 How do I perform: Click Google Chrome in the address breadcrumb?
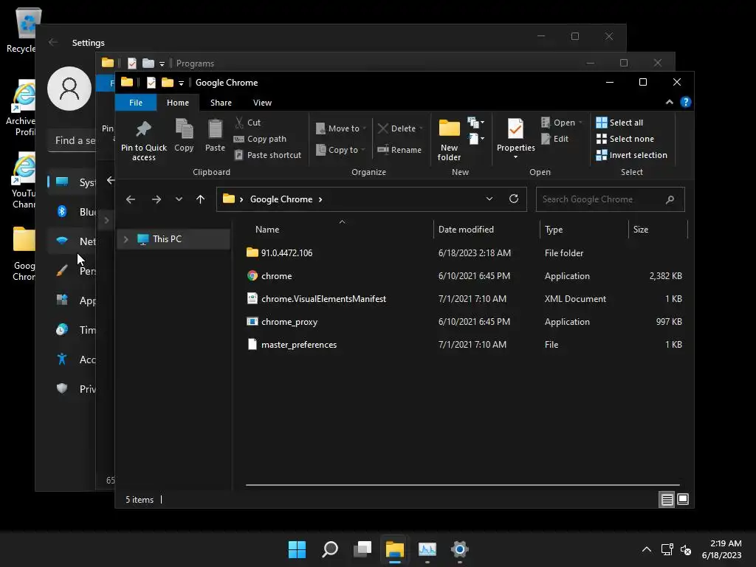[281, 199]
